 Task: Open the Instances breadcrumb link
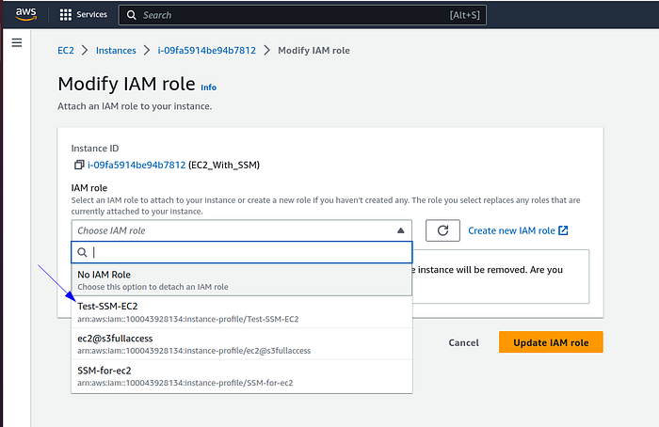(x=116, y=51)
